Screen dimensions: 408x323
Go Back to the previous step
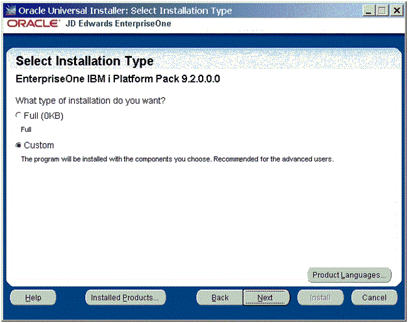[x=220, y=298]
